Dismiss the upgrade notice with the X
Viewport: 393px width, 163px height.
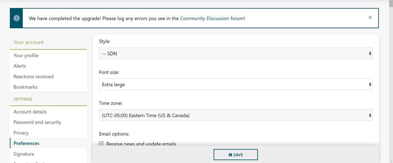(370, 18)
